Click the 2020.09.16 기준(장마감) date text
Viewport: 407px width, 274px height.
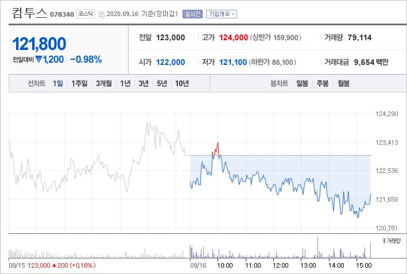pos(142,14)
